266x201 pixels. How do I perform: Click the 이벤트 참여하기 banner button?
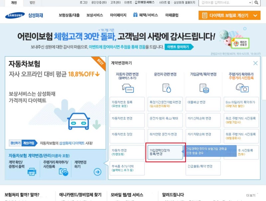point(179,47)
